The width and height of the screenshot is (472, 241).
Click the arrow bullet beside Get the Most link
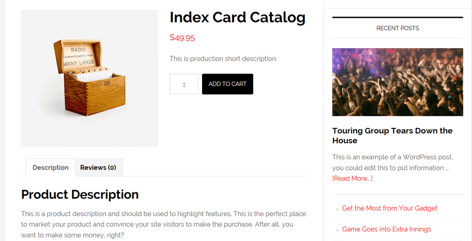pyautogui.click(x=338, y=209)
